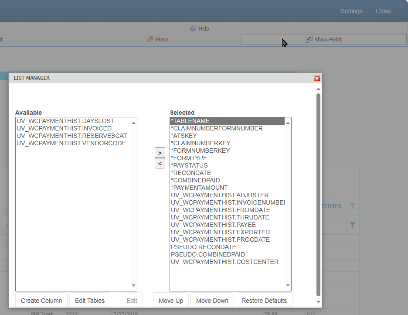Click Close in the top bar
The image size is (408, 315).
click(383, 11)
